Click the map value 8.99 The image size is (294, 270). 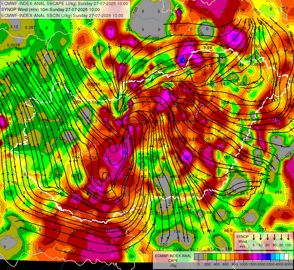[x=208, y=48]
